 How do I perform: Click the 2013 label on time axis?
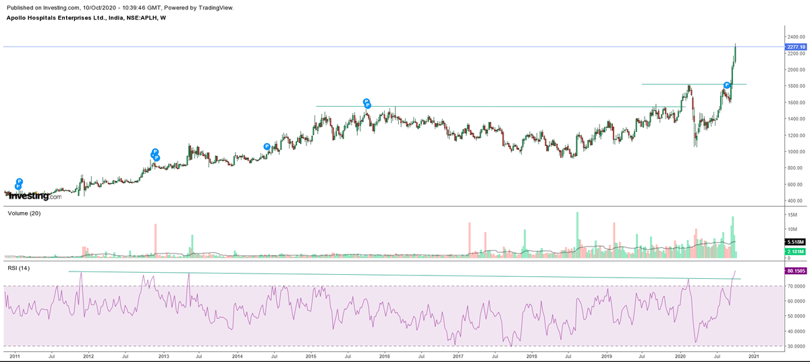point(163,355)
